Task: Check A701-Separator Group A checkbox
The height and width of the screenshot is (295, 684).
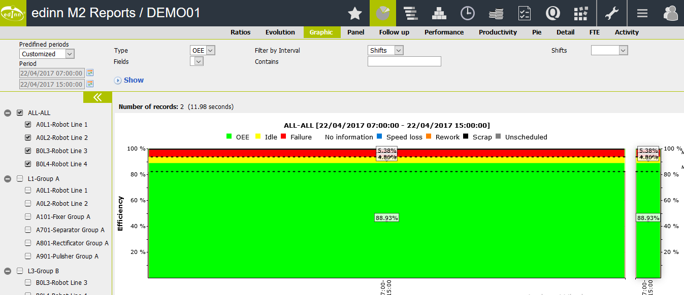Action: pyautogui.click(x=28, y=230)
